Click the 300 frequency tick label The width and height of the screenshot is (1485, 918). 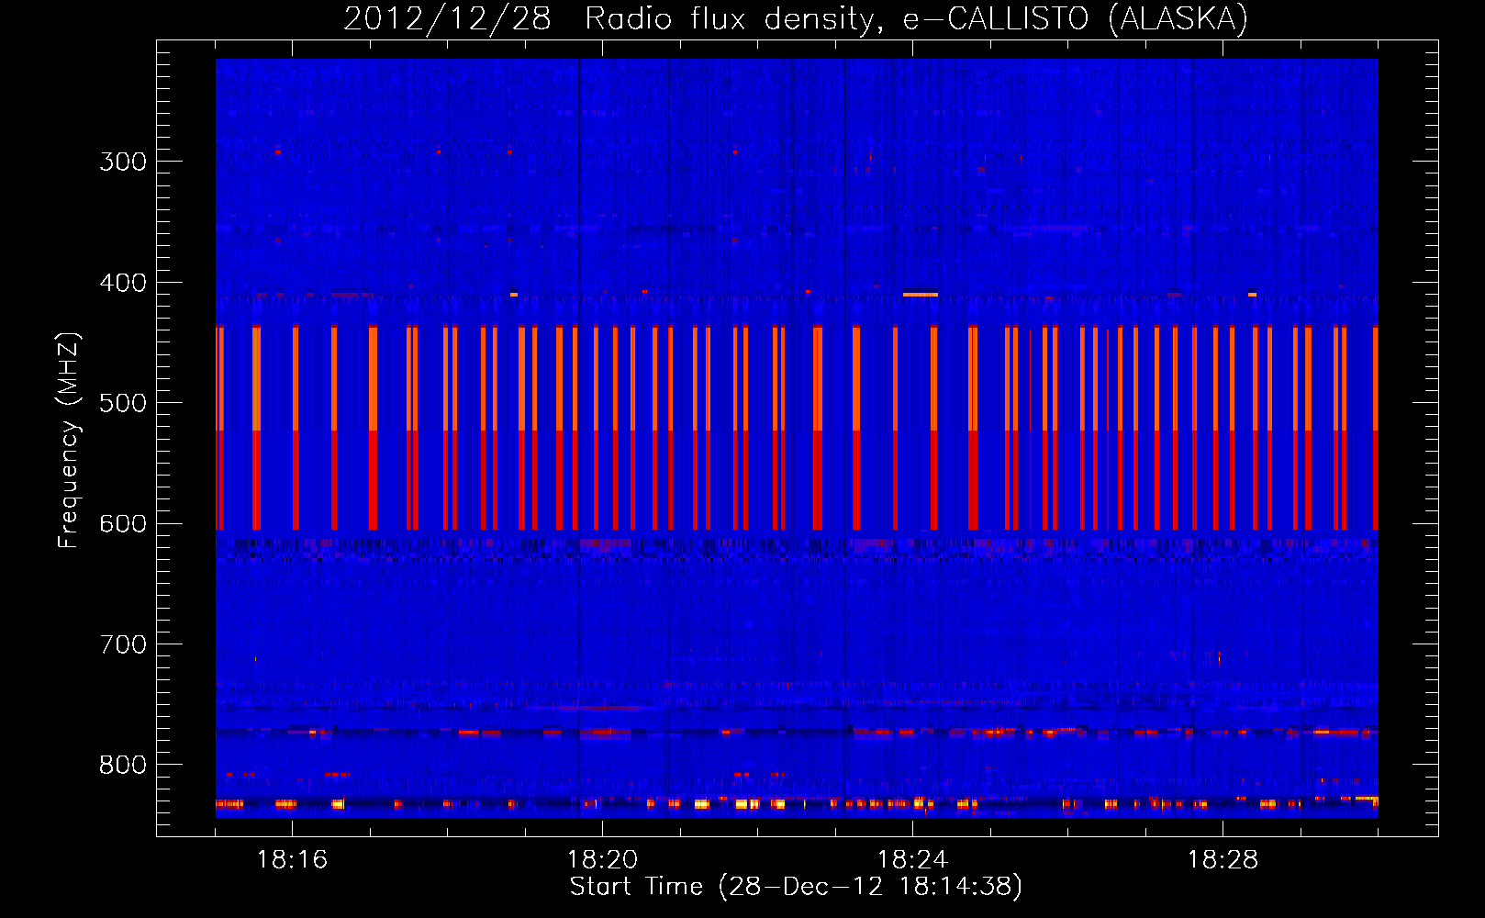point(123,162)
